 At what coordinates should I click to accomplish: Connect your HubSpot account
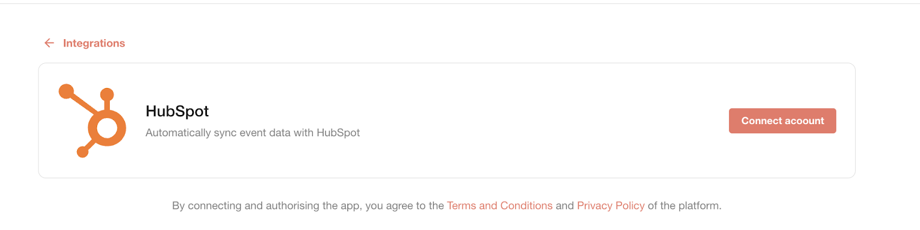coord(782,121)
